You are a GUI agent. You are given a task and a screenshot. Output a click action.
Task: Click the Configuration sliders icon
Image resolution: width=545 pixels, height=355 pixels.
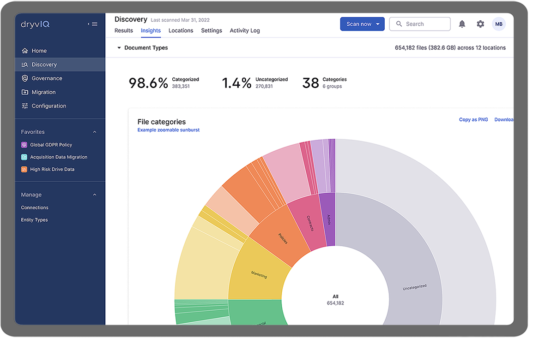point(24,106)
